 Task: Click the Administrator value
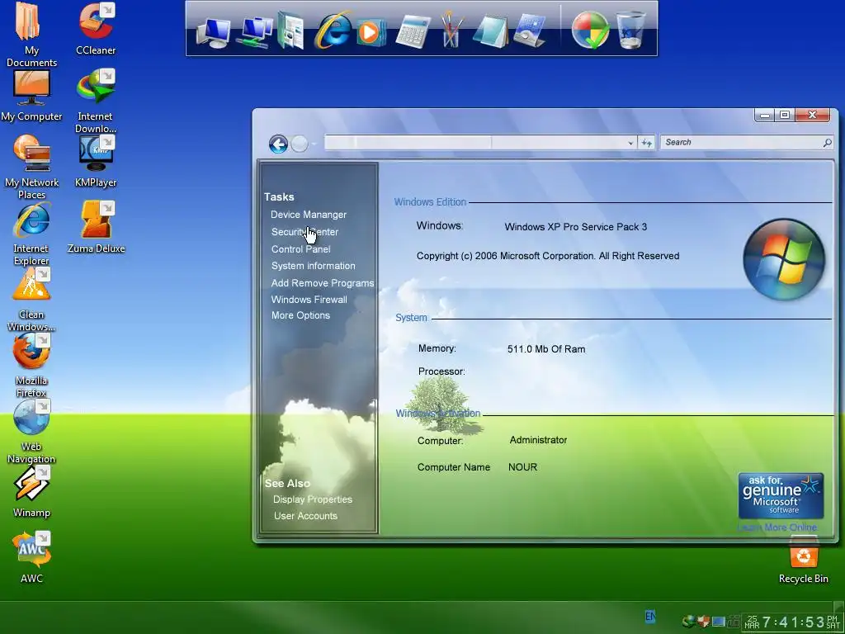(x=538, y=440)
